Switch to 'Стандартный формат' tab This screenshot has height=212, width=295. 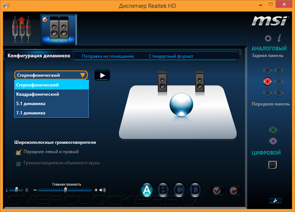171,56
